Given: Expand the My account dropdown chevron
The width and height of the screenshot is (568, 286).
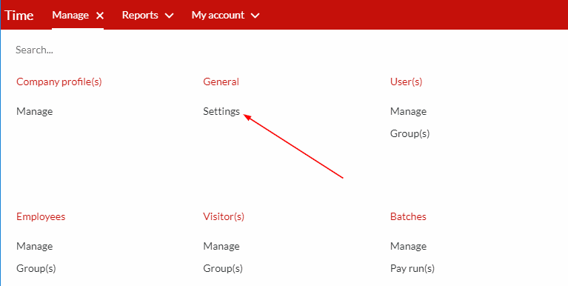Looking at the screenshot, I should (x=255, y=16).
